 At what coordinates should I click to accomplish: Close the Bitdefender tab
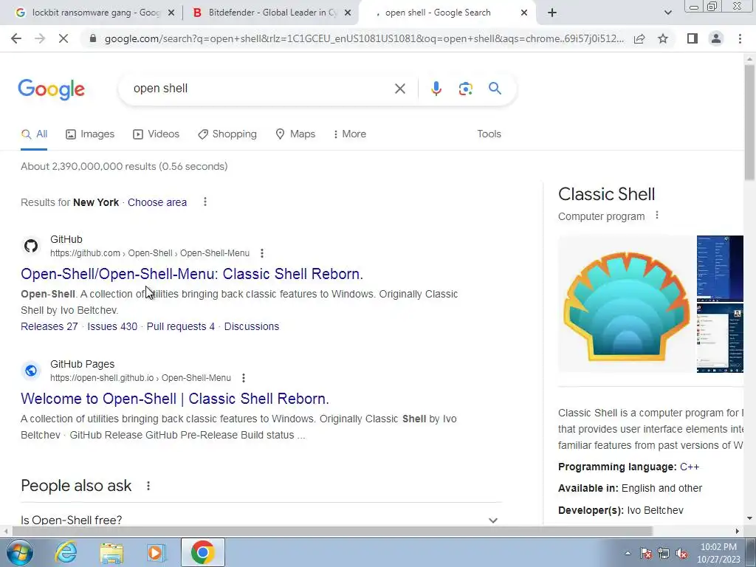[348, 13]
